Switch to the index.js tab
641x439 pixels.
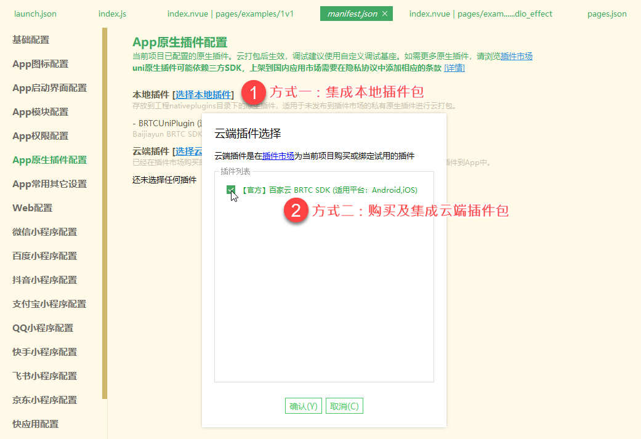click(x=112, y=12)
